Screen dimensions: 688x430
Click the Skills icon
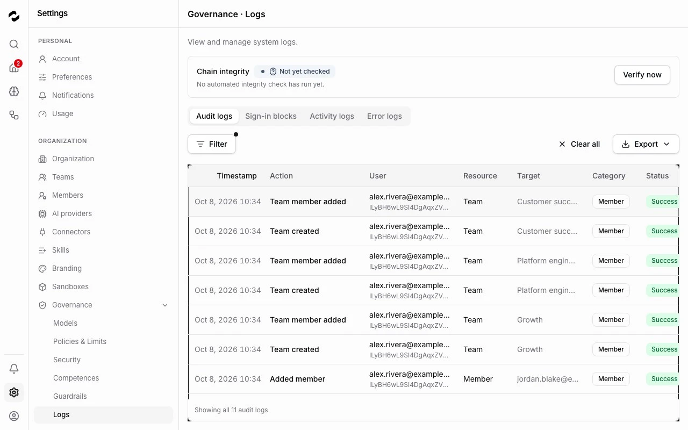pyautogui.click(x=42, y=250)
